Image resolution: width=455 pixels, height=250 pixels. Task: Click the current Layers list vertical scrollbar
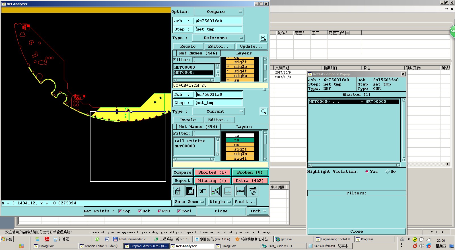coord(265,146)
